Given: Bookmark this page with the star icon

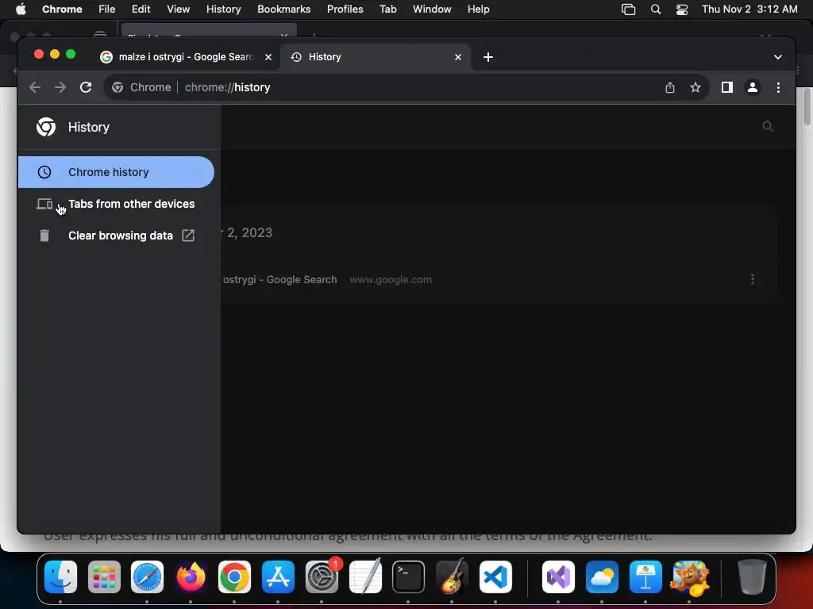Looking at the screenshot, I should click(695, 87).
